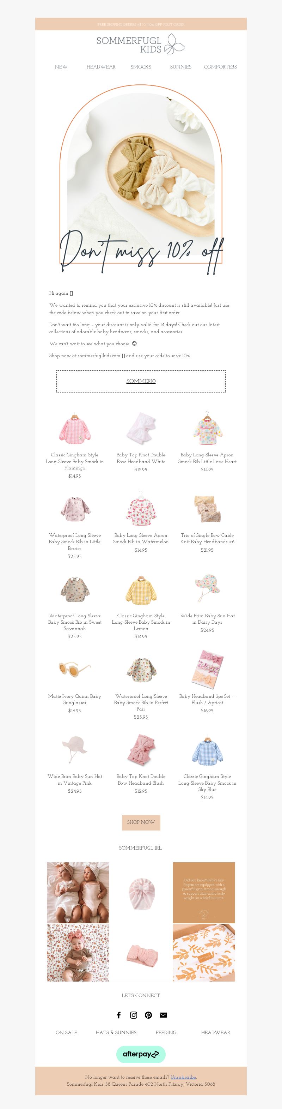The image size is (282, 1109).
Task: Click the Unsubscribe link
Action: (183, 1077)
